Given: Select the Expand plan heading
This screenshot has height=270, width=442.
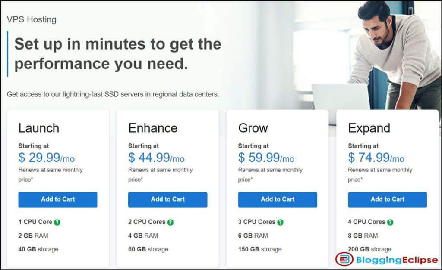Looking at the screenshot, I should coord(370,128).
